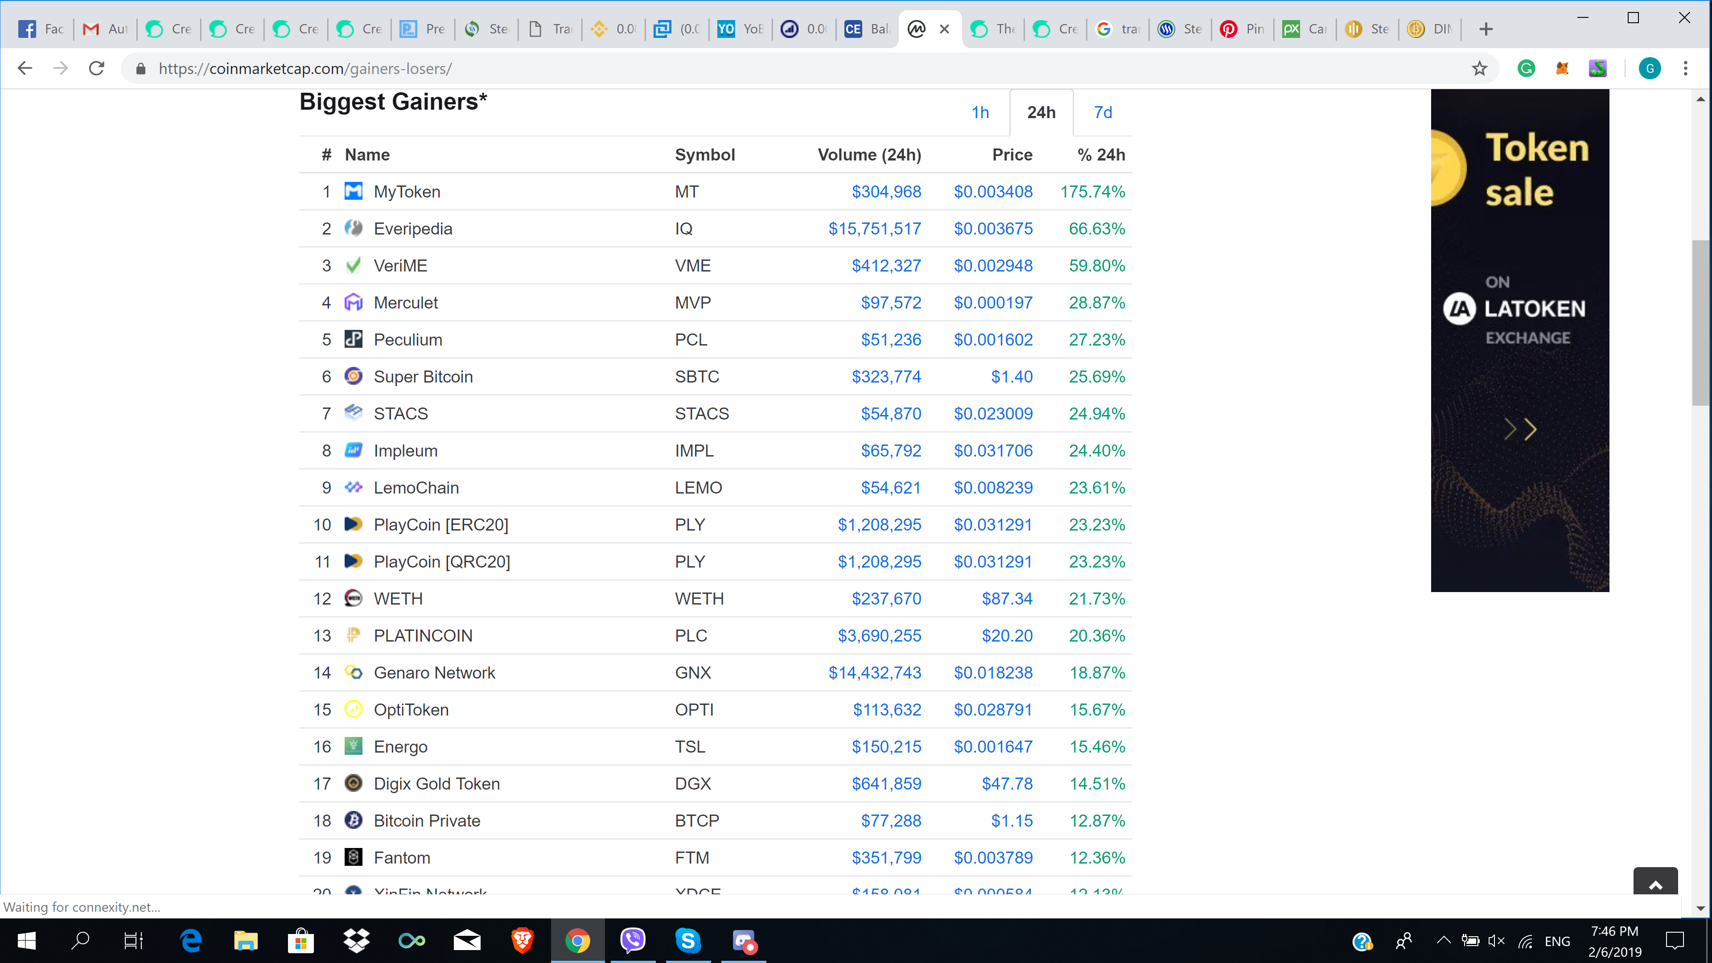Click the page vertical scrollbar thumb

coord(1700,322)
